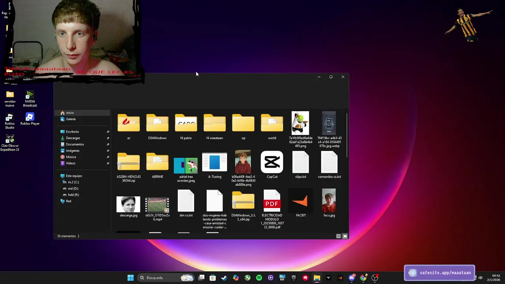
Task: Select the descarga.jpg thumbnail
Action: click(x=129, y=206)
